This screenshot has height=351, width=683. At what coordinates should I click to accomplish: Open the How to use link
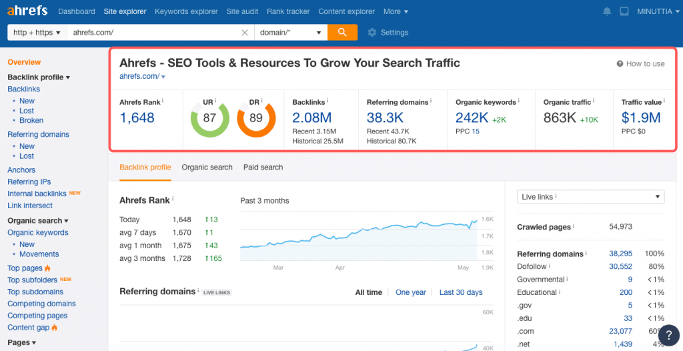coord(640,64)
